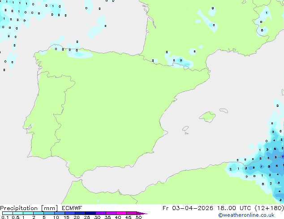Click the Mallorca island on the map
284x219 pixels.
[x=208, y=117]
